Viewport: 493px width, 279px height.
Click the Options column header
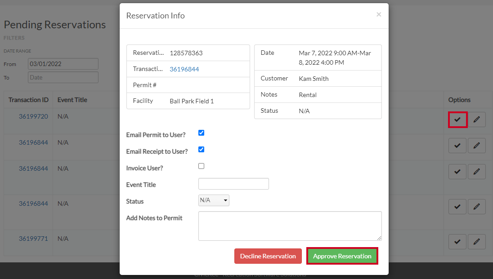(x=459, y=100)
